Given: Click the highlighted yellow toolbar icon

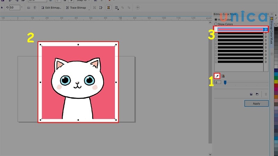Looking at the screenshot, I should (x=108, y=7).
